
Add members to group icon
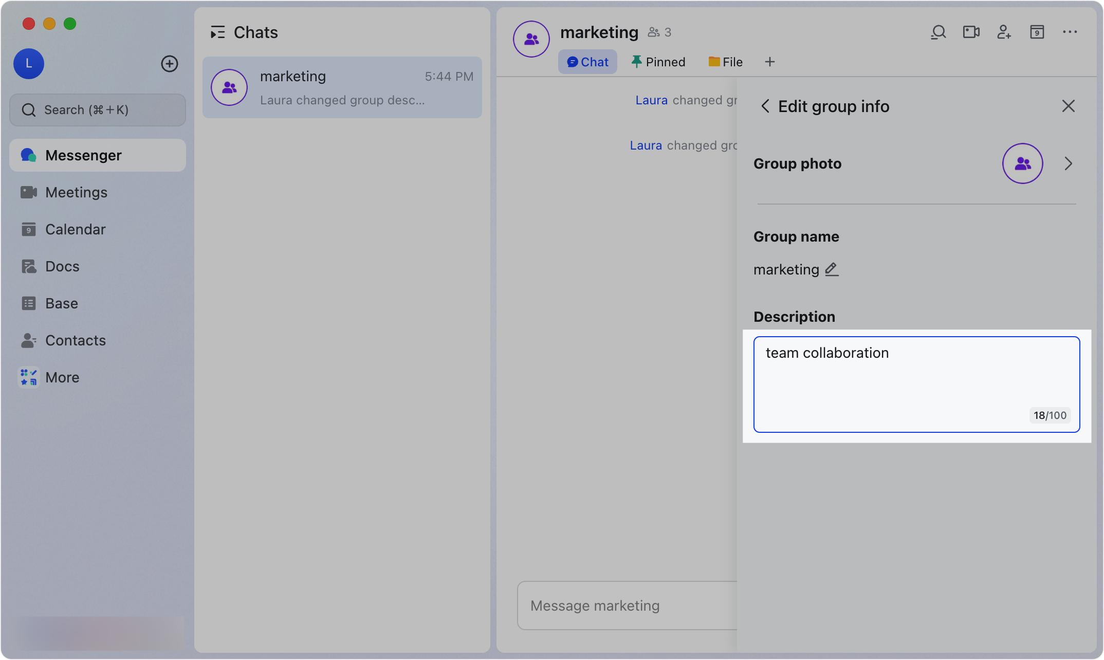[x=1004, y=32]
